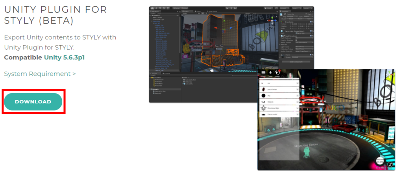Viewport: 403px width, 179px height.
Task: Select All Scripts under Favorites
Action: coord(157,85)
